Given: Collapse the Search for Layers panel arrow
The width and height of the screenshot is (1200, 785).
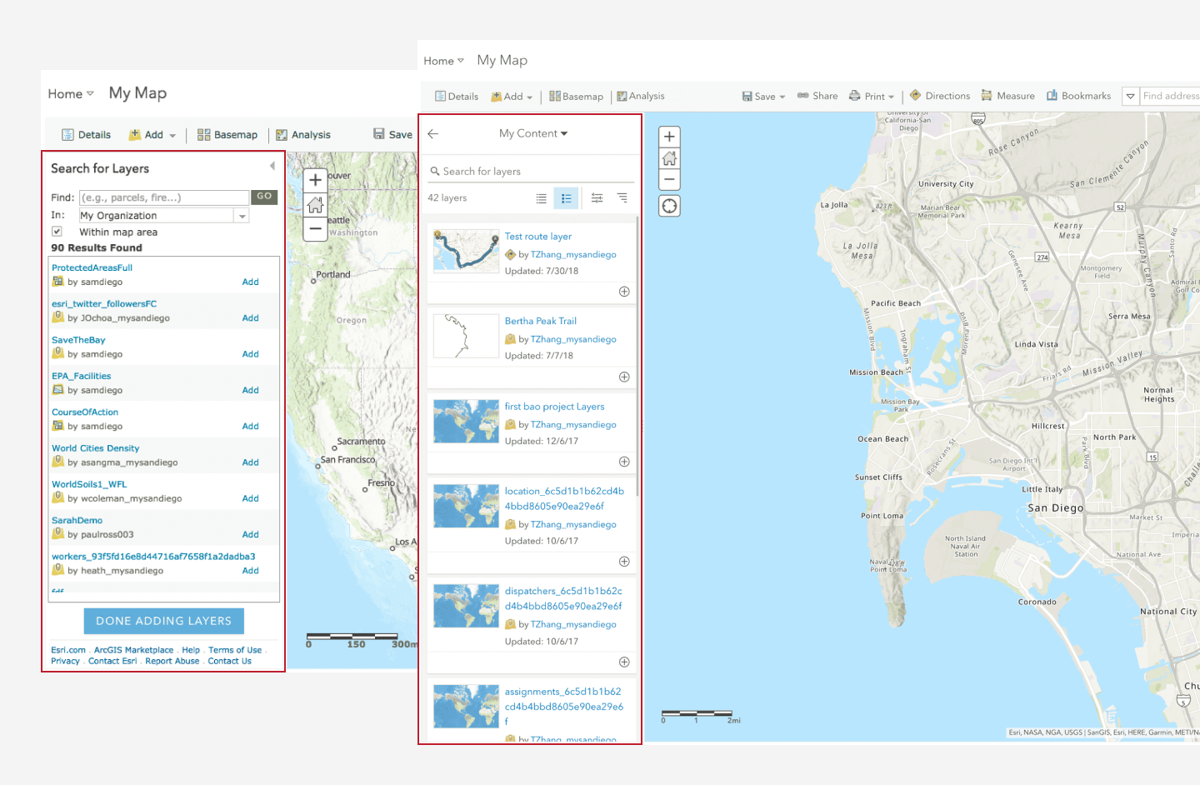Looking at the screenshot, I should 272,166.
